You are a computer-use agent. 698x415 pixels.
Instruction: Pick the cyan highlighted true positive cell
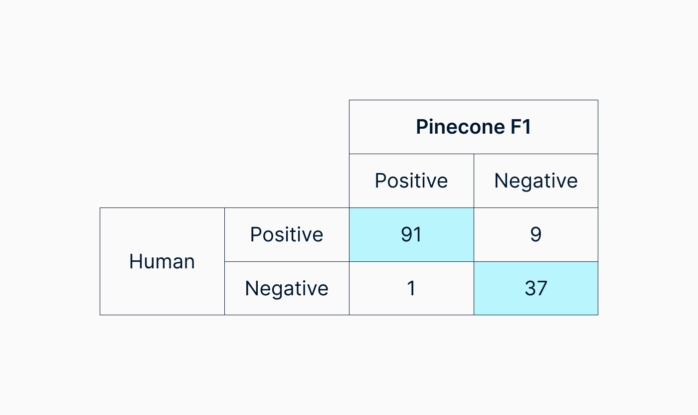click(411, 234)
